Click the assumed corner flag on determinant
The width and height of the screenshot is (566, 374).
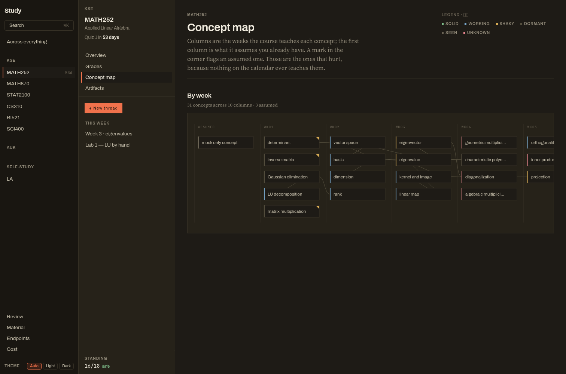(317, 138)
